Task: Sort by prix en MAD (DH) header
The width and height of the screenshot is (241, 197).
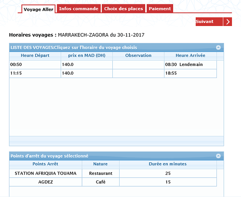Action: (x=87, y=56)
